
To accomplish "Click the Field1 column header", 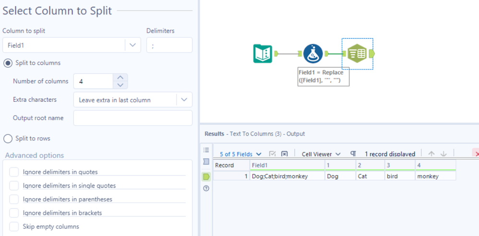I will tap(287, 165).
